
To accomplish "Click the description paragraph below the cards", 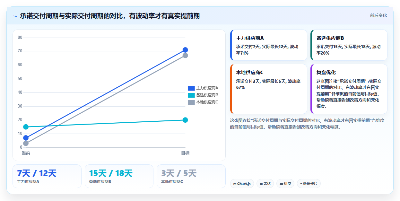I will (307, 124).
